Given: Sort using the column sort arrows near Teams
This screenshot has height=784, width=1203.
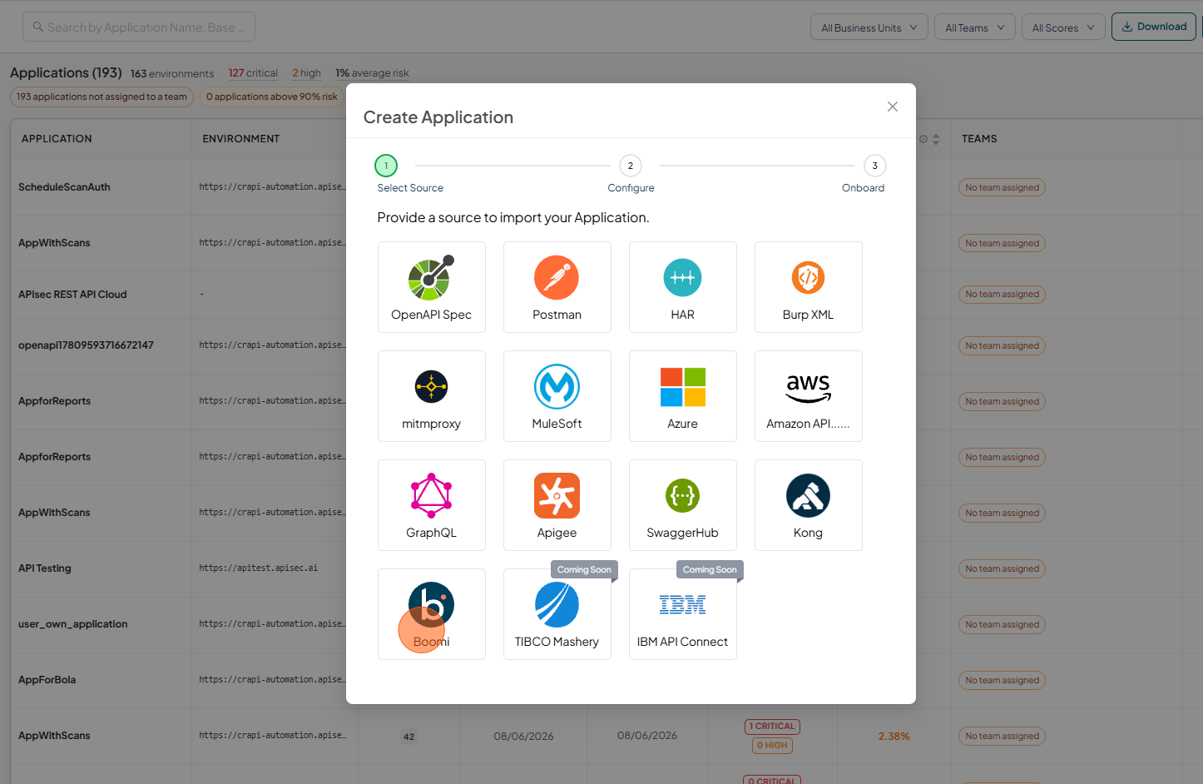Looking at the screenshot, I should click(x=936, y=139).
